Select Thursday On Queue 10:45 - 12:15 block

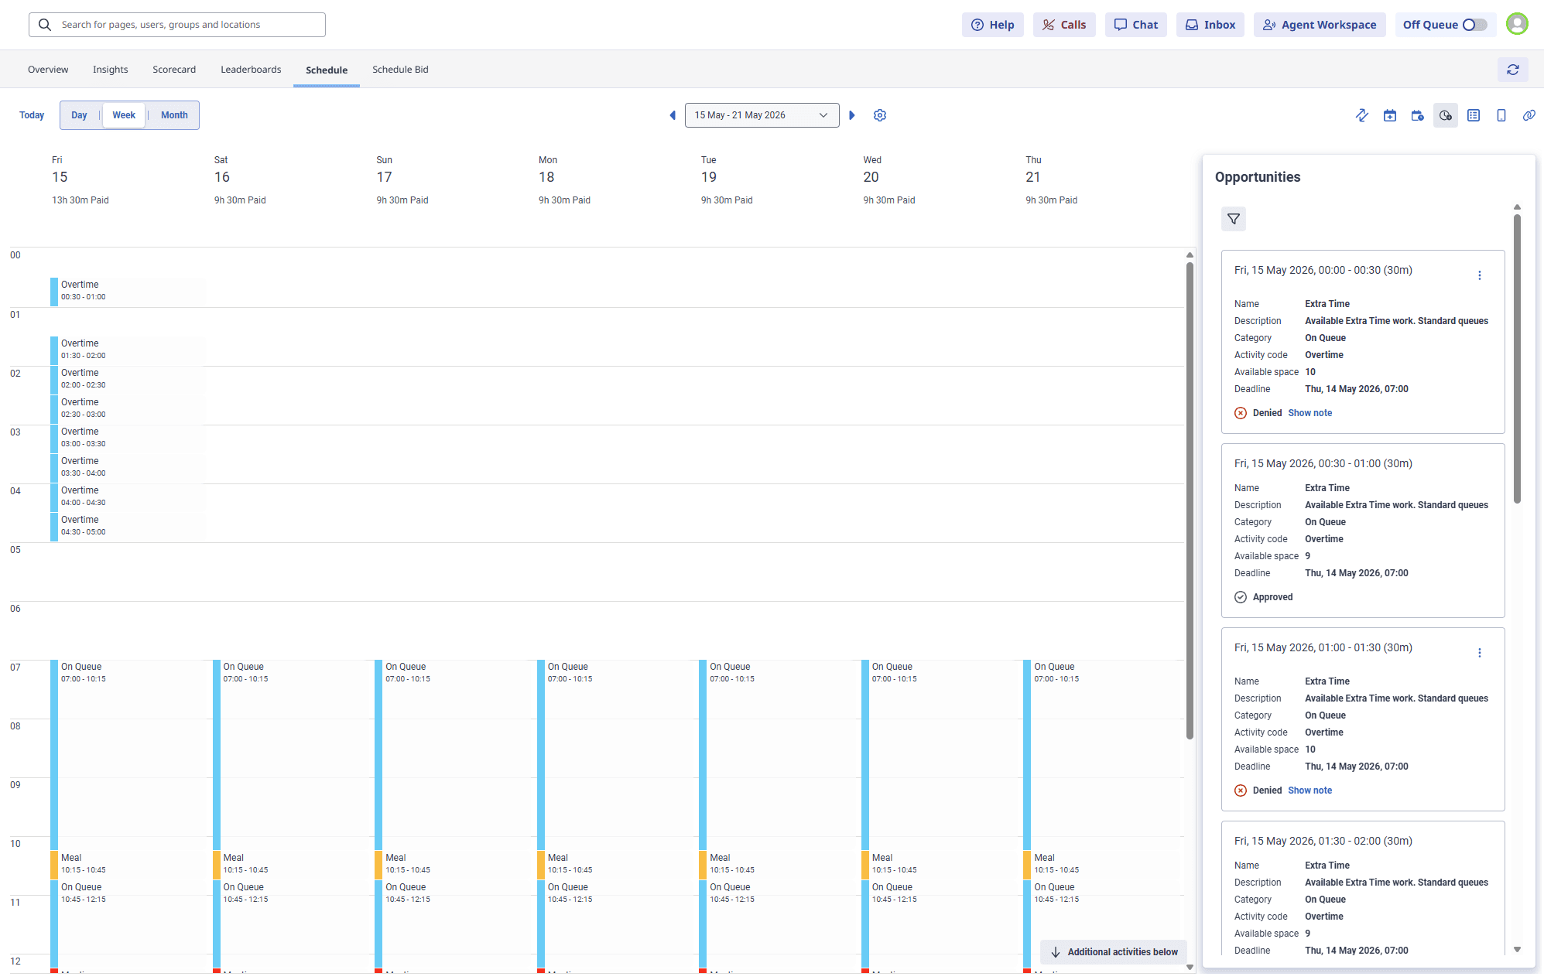pyautogui.click(x=1101, y=924)
